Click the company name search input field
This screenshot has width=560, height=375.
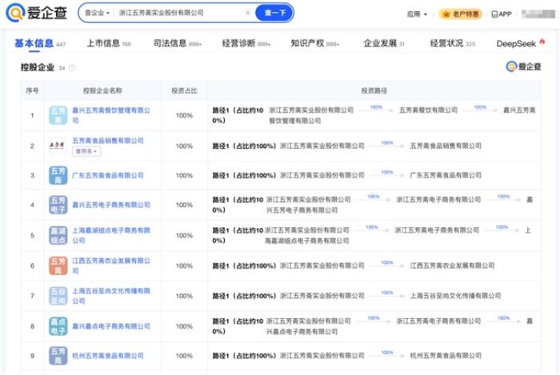pyautogui.click(x=178, y=13)
